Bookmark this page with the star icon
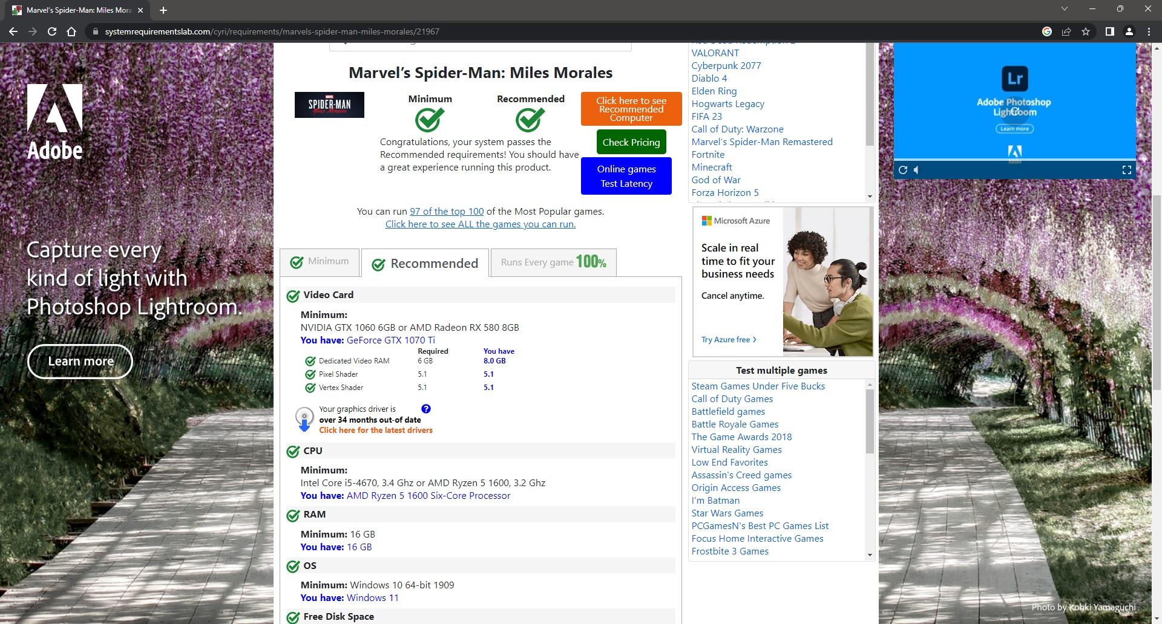Screen dimensions: 1162x624 1086,31
